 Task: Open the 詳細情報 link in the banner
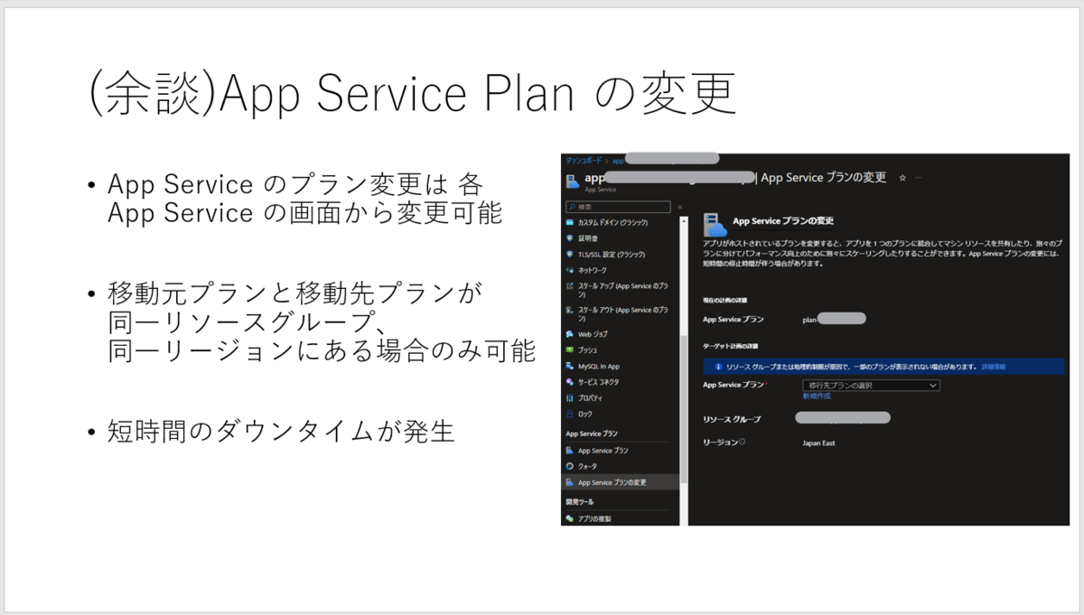(x=993, y=368)
